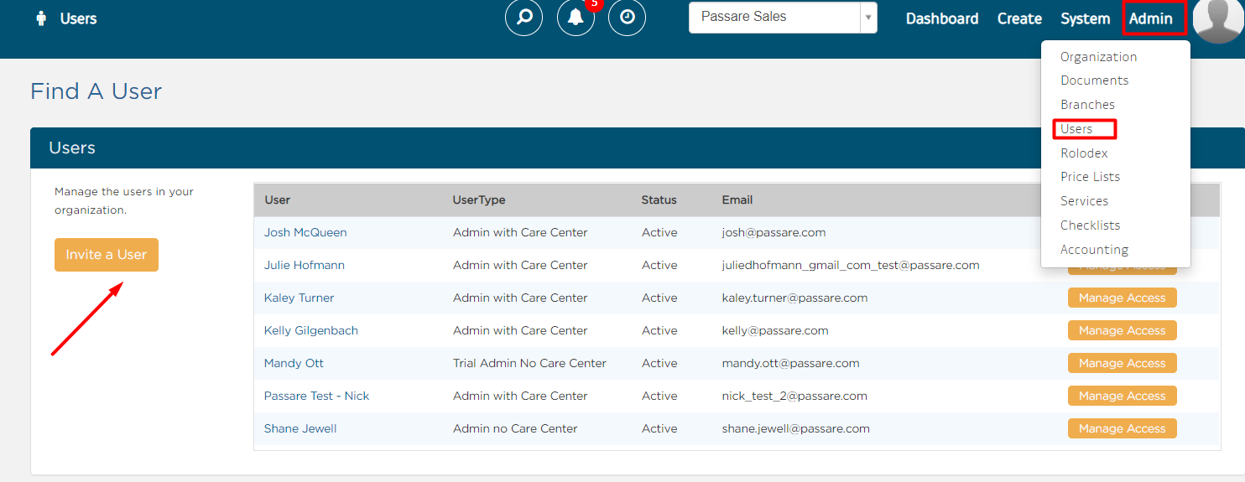Open Kaley Turner user link
This screenshot has height=482, width=1245.
pyautogui.click(x=299, y=298)
